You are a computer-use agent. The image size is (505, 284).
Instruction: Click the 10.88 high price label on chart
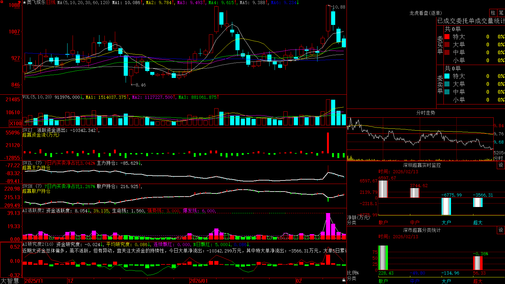click(x=339, y=7)
